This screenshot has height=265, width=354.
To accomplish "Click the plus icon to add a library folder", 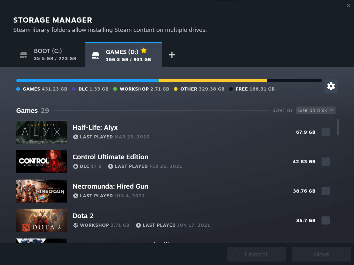I will click(x=172, y=55).
